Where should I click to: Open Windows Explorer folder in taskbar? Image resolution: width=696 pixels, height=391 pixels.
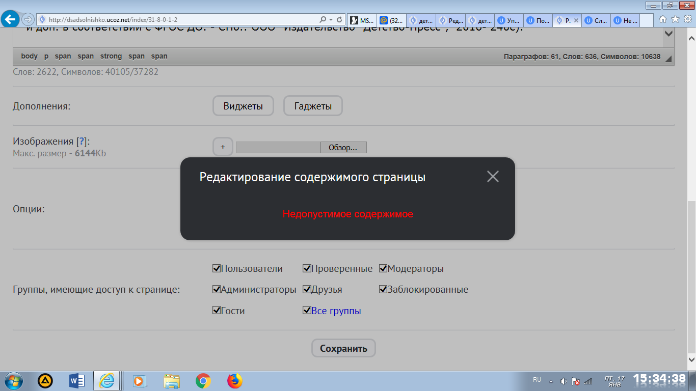tap(172, 381)
